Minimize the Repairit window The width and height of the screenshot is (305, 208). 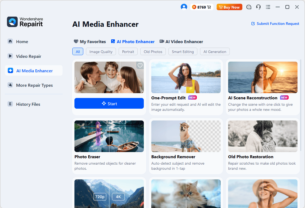[278, 7]
